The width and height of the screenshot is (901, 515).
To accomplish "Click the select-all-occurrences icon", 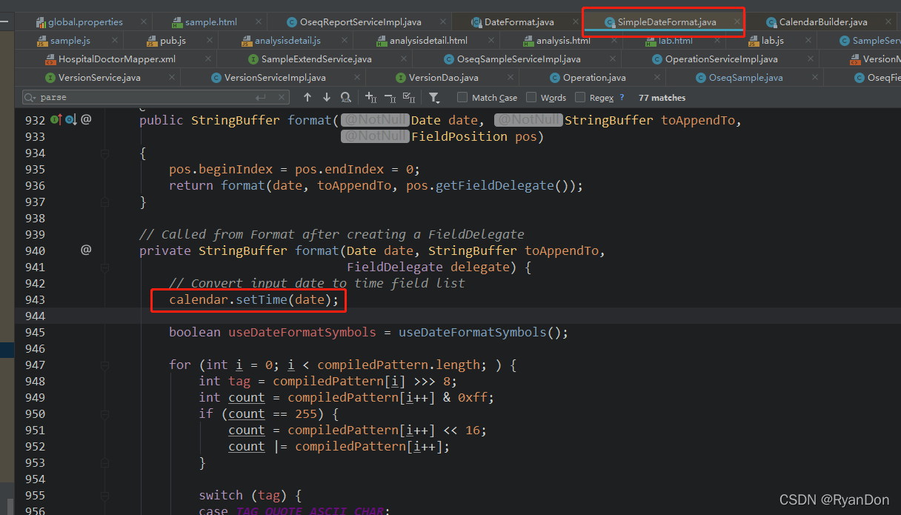I will pyautogui.click(x=408, y=97).
